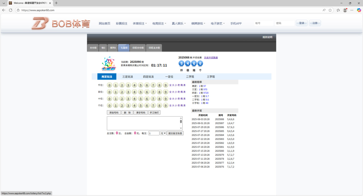Select number ball 5 in the 千位 row

pyautogui.click(x=141, y=85)
